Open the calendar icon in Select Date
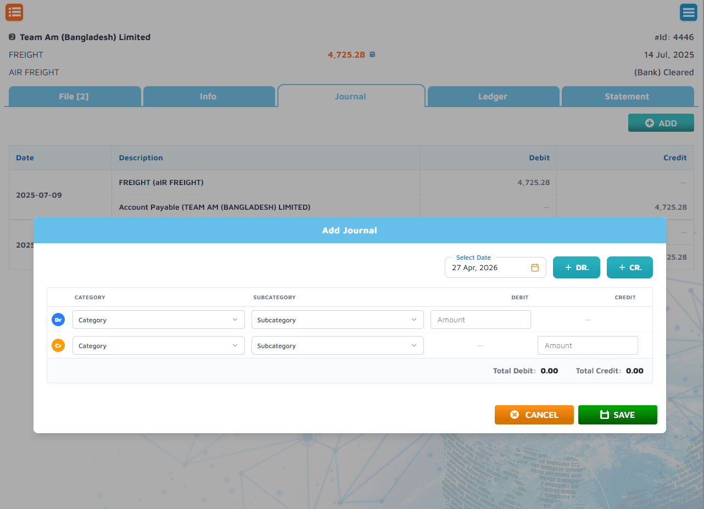Screen dimensions: 704x509 click(x=535, y=267)
